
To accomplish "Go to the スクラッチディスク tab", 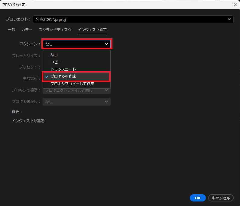I will pyautogui.click(x=55, y=30).
